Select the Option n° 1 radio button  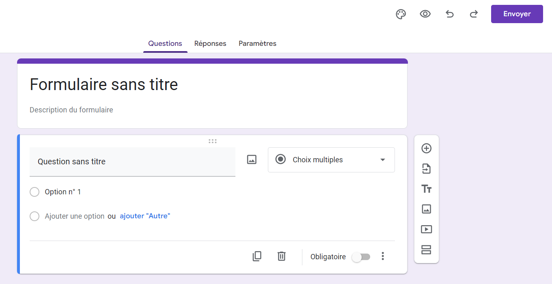point(34,192)
